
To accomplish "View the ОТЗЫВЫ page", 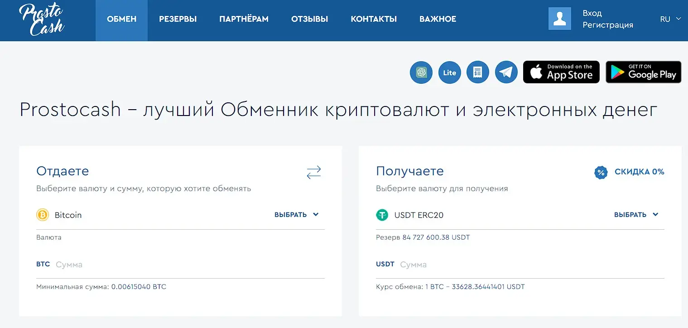I will point(310,19).
